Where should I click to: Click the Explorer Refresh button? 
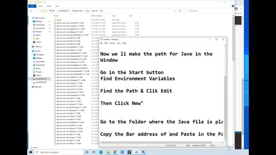pyautogui.click(x=180, y=11)
